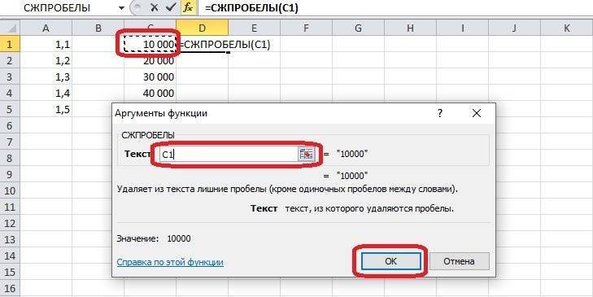The height and width of the screenshot is (297, 593).
Task: Select column J header
Action: 514,28
